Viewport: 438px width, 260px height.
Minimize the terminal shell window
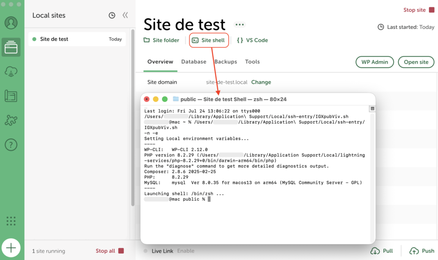coord(156,99)
